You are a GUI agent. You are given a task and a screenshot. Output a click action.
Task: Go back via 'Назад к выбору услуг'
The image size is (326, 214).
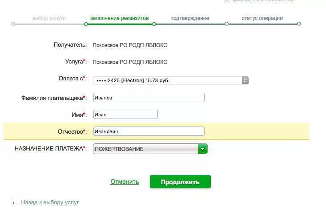point(50,202)
